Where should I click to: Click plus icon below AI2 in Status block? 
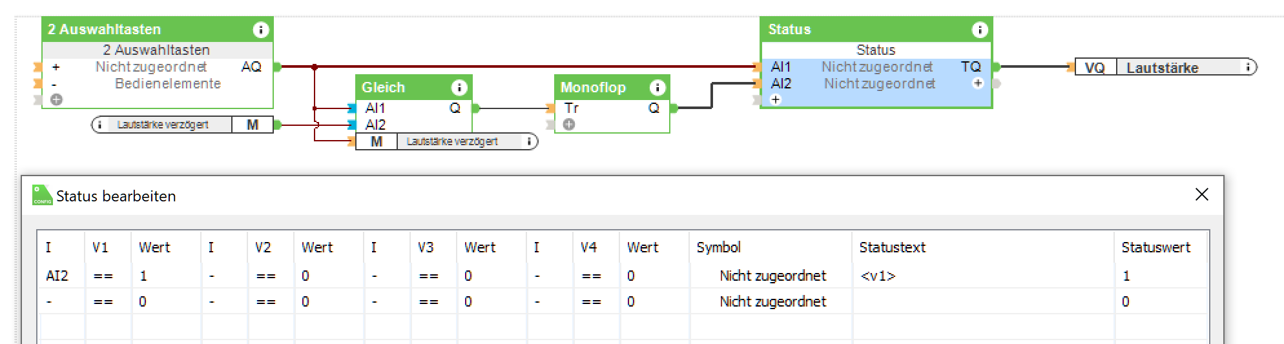[x=776, y=99]
